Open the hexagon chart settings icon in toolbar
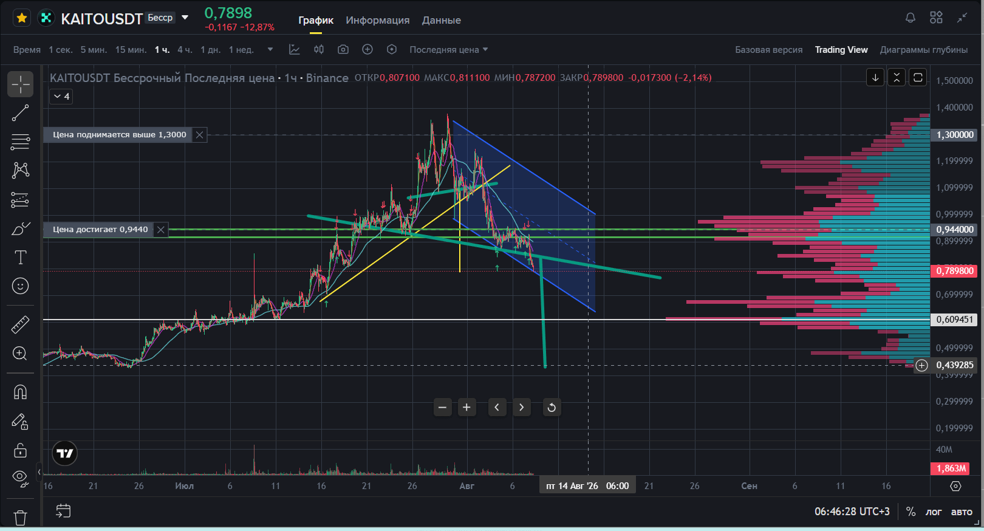This screenshot has width=984, height=531. 392,50
